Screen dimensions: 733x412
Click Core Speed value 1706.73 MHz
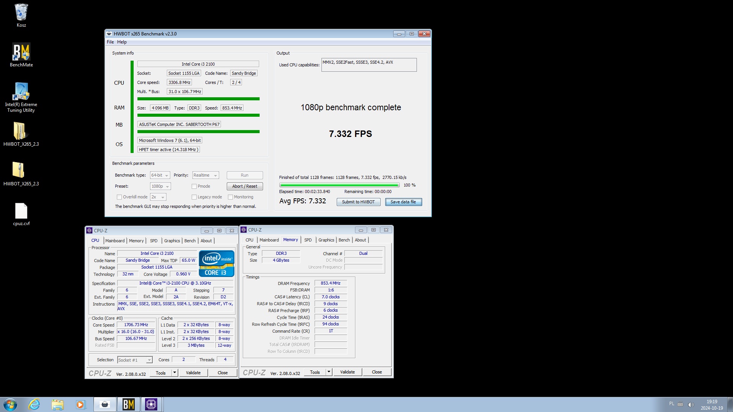tap(136, 325)
